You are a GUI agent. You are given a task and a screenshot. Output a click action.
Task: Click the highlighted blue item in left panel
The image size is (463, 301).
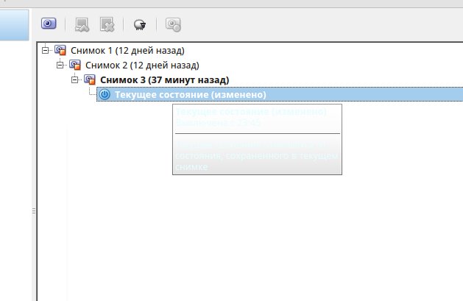(x=14, y=25)
